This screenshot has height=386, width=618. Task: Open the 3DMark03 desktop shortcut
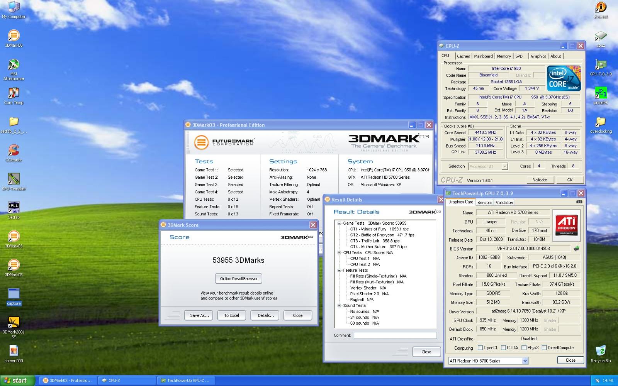[x=14, y=239]
